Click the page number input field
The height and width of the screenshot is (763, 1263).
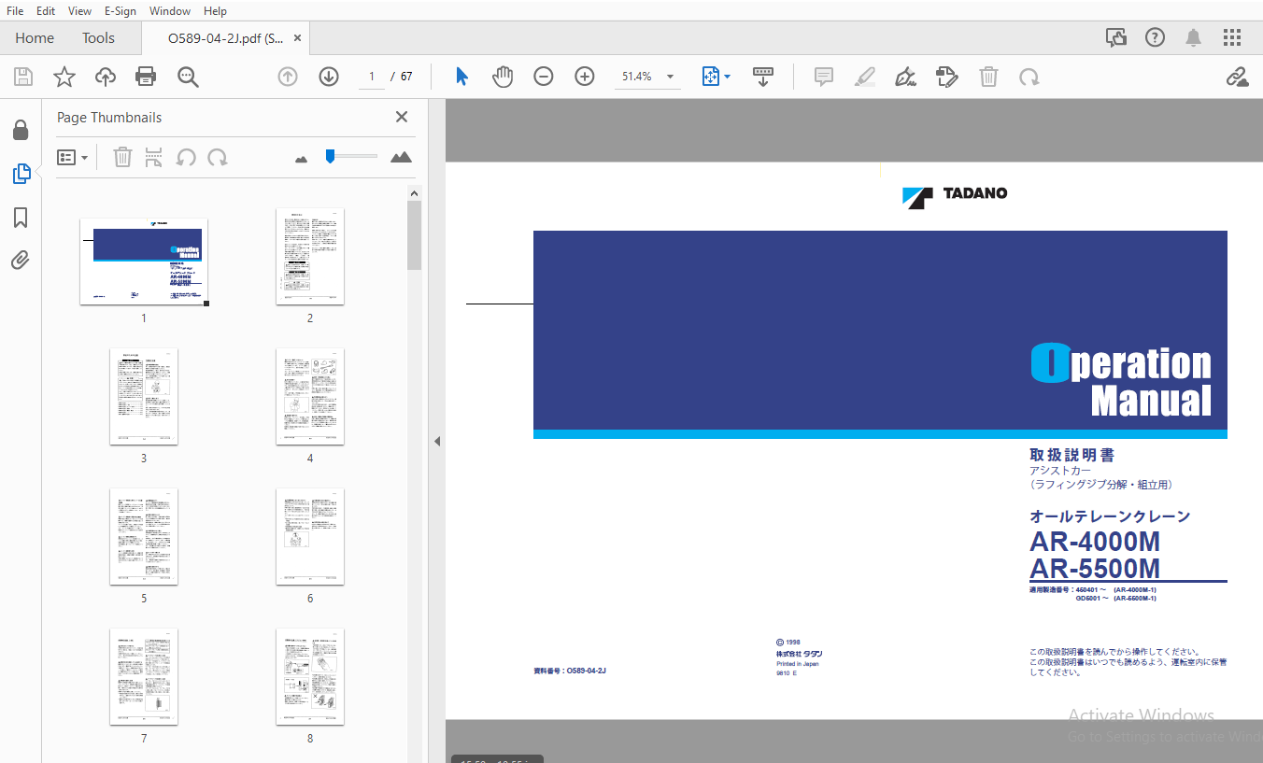point(371,77)
